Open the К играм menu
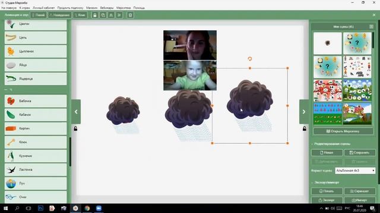Screen dimensions: 380x213 point(24,8)
